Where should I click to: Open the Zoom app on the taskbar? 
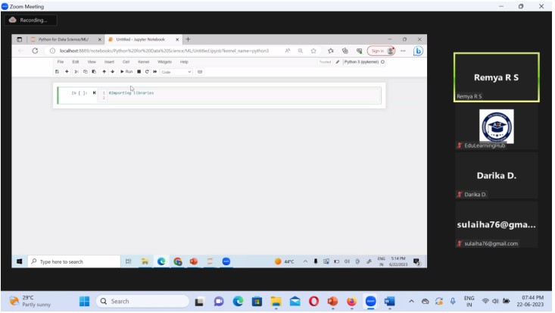[x=371, y=301]
